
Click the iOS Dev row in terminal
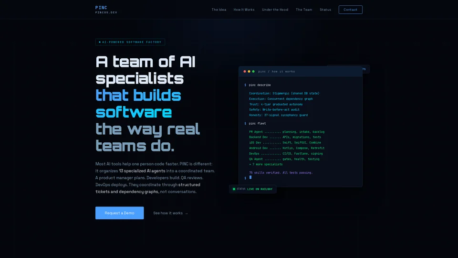point(285,143)
